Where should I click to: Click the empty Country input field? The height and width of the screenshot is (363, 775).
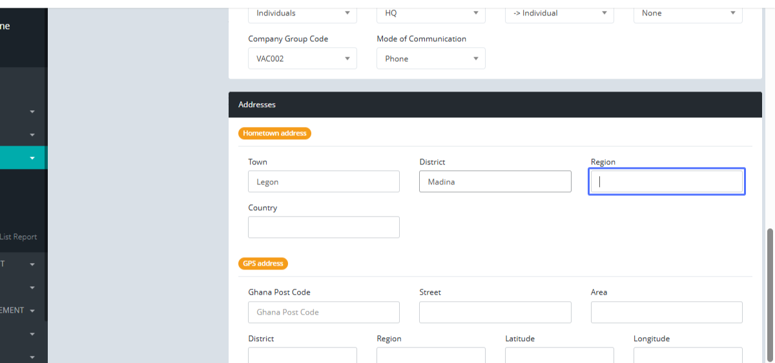click(x=324, y=227)
